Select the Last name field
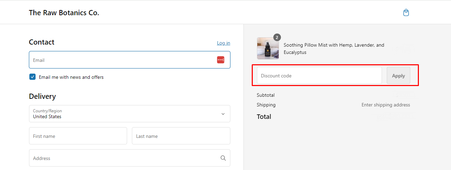Image resolution: width=451 pixels, height=170 pixels. tap(181, 136)
